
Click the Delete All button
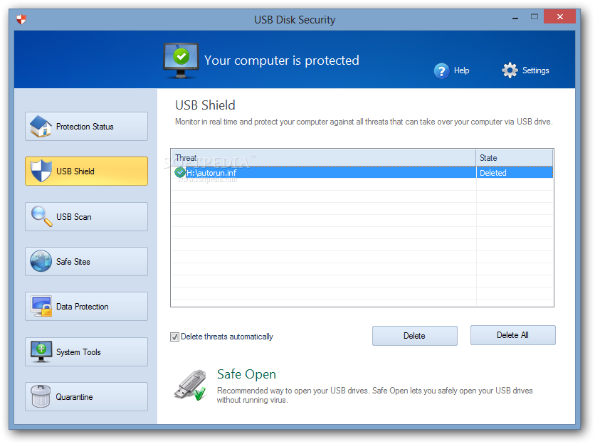click(512, 335)
